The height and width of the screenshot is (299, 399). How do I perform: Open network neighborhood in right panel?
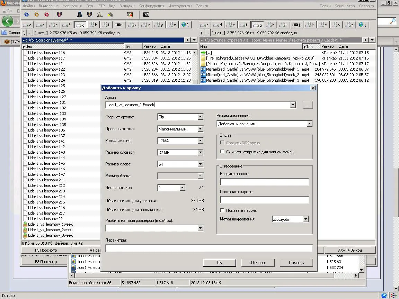tap(363, 25)
